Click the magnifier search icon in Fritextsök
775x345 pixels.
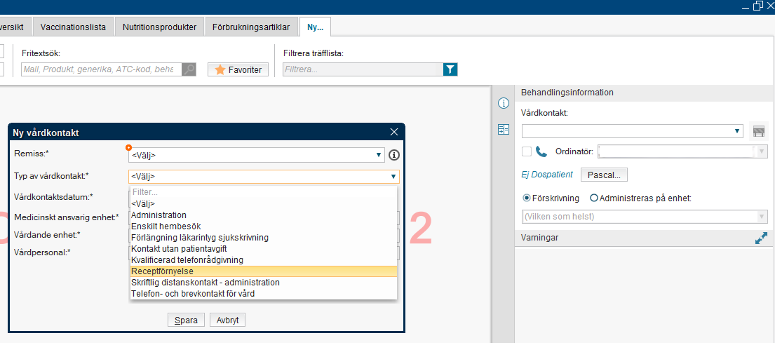pyautogui.click(x=189, y=69)
